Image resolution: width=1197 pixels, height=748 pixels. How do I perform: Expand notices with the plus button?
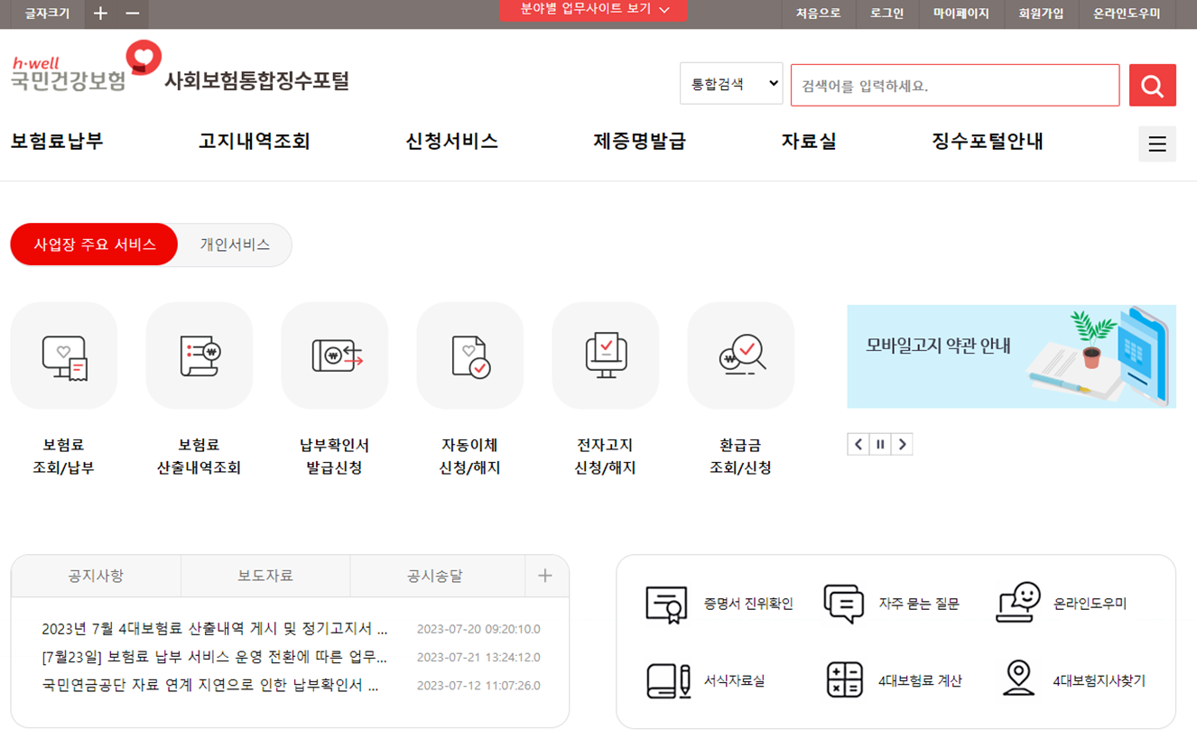[x=545, y=576]
